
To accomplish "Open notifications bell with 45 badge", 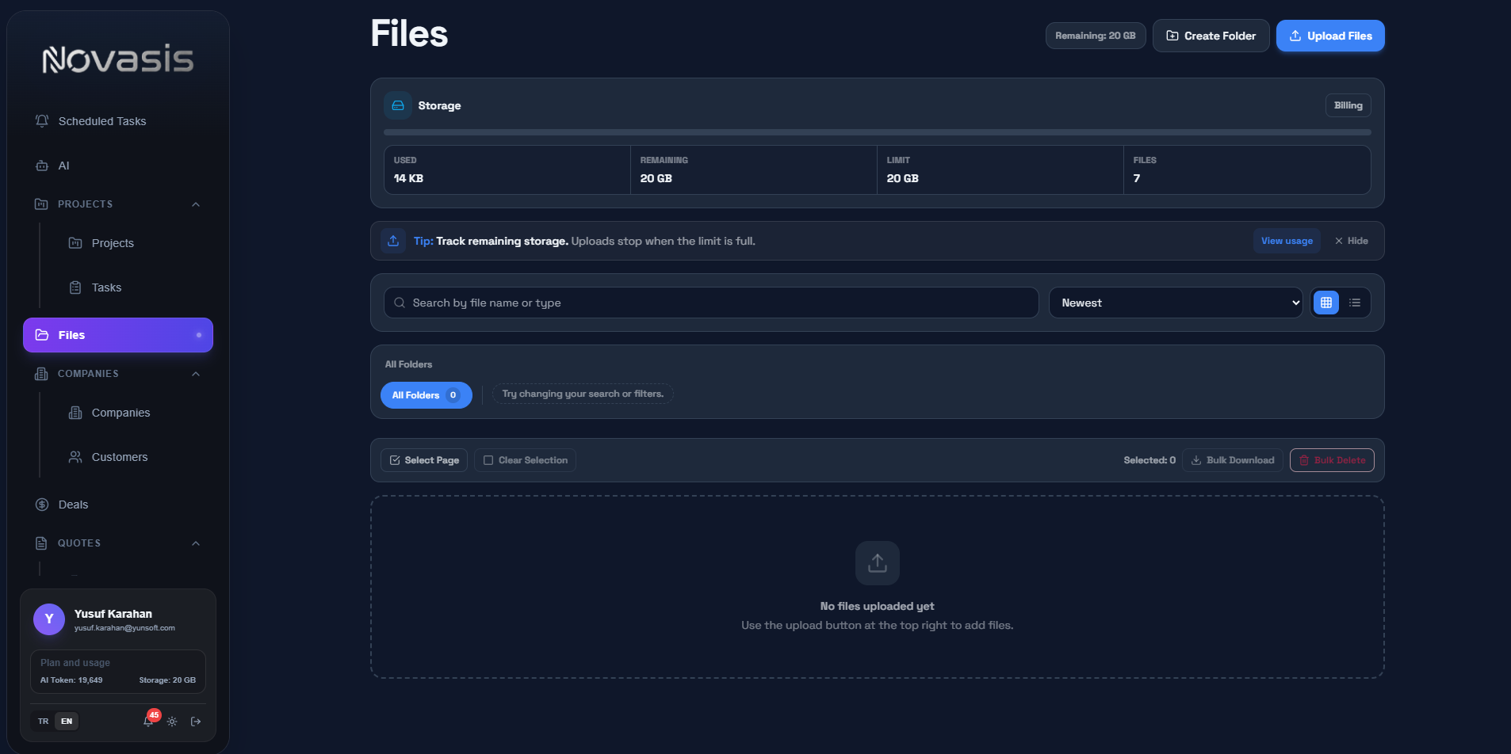I will click(148, 721).
